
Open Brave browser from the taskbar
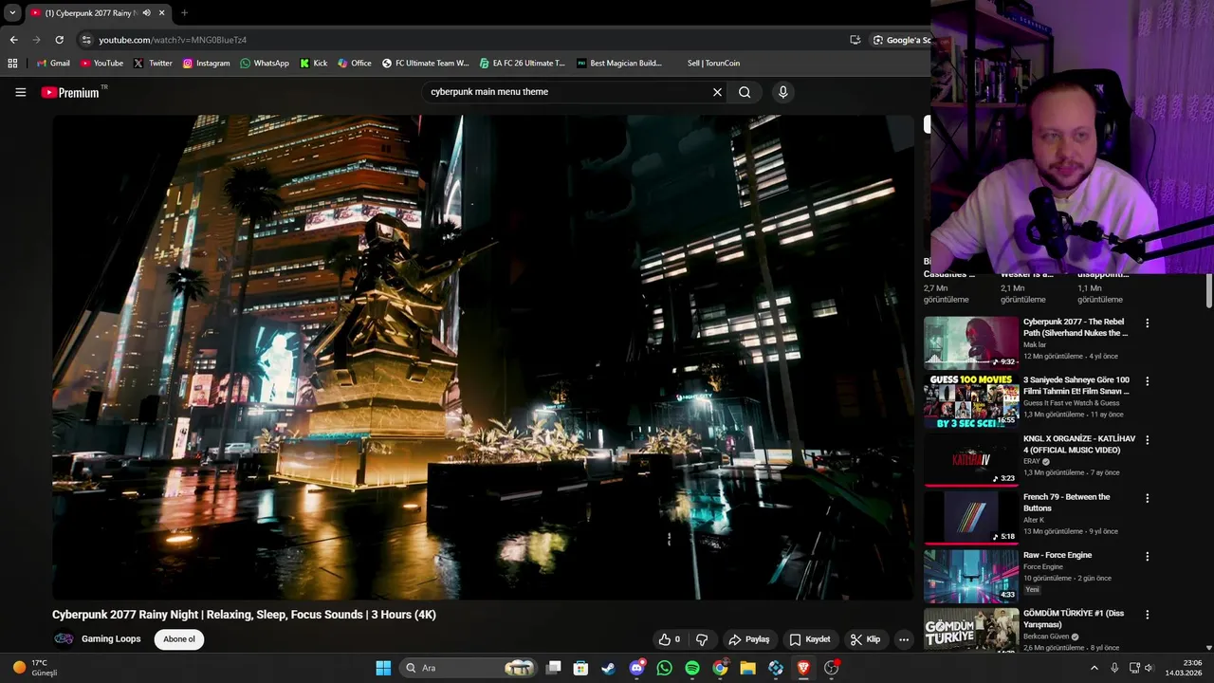pyautogui.click(x=803, y=668)
